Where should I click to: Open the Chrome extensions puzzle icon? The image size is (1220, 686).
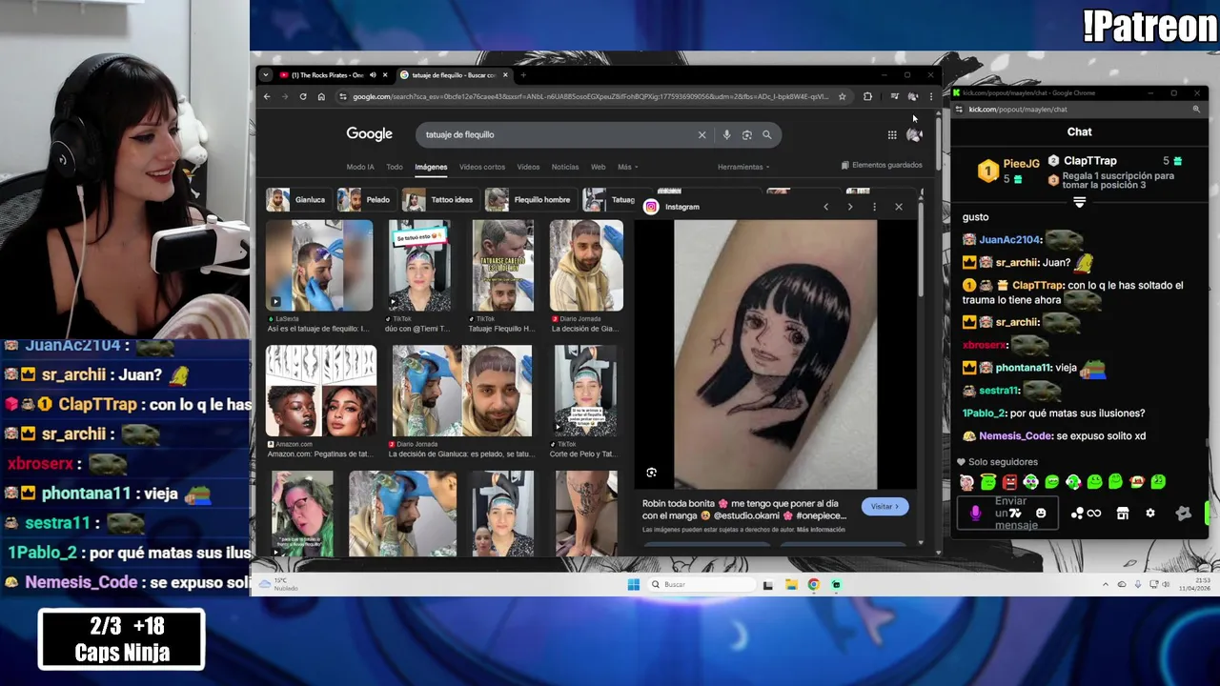coord(867,96)
